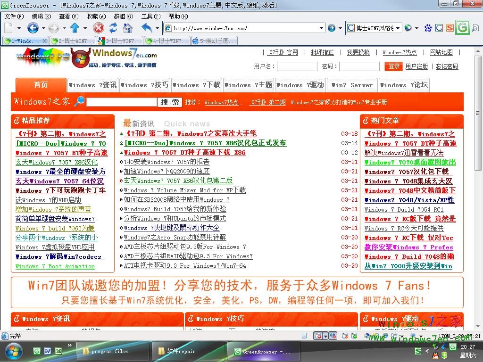
Task: Select the Windows 7下载 navigation tab
Action: point(196,85)
